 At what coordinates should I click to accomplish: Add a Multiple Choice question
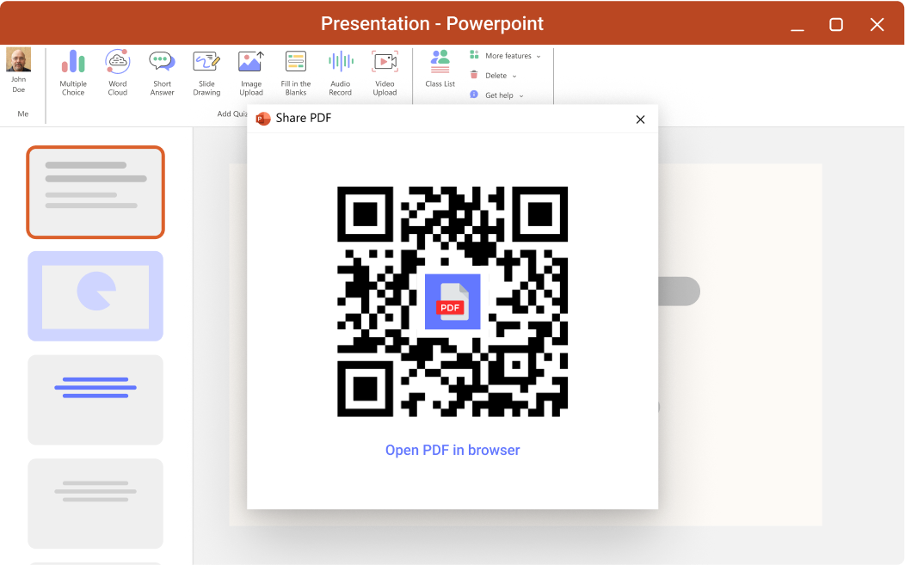click(x=73, y=73)
